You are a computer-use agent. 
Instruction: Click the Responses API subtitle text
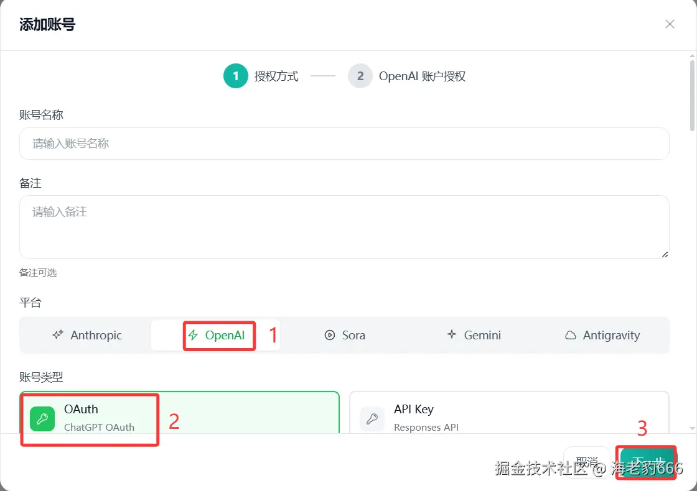[426, 427]
